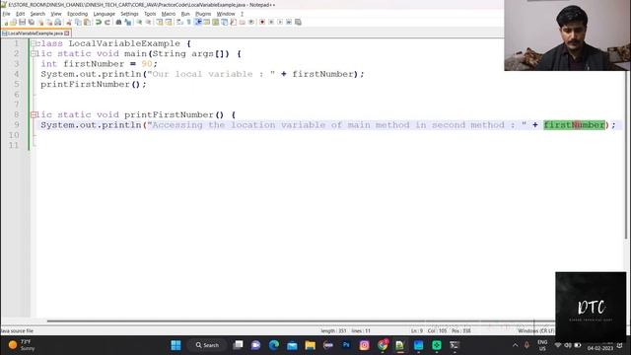
Task: Open File Explorer from the taskbar
Action: (310, 345)
